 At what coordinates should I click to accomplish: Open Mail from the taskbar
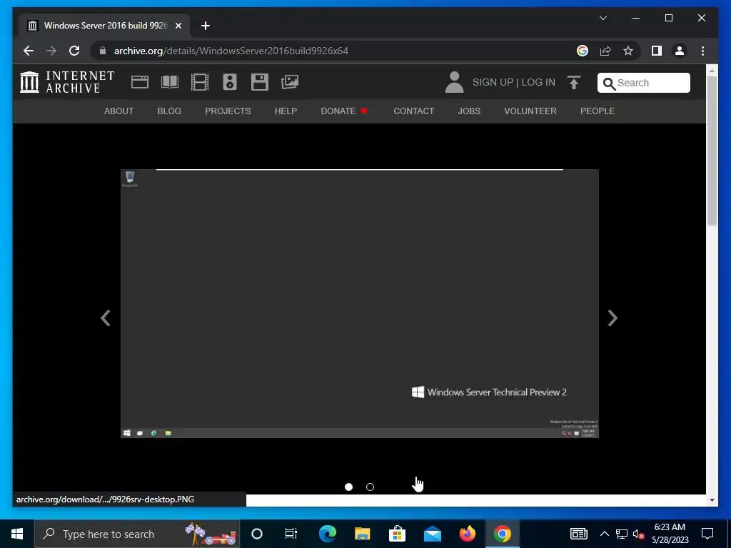coord(432,534)
